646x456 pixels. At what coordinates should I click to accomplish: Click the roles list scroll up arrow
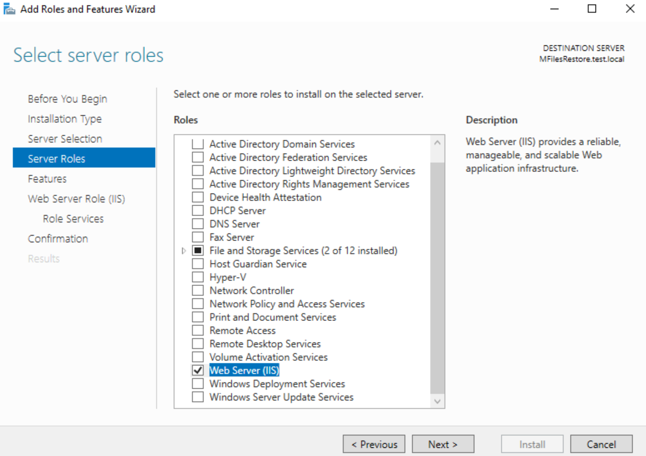[x=437, y=143]
